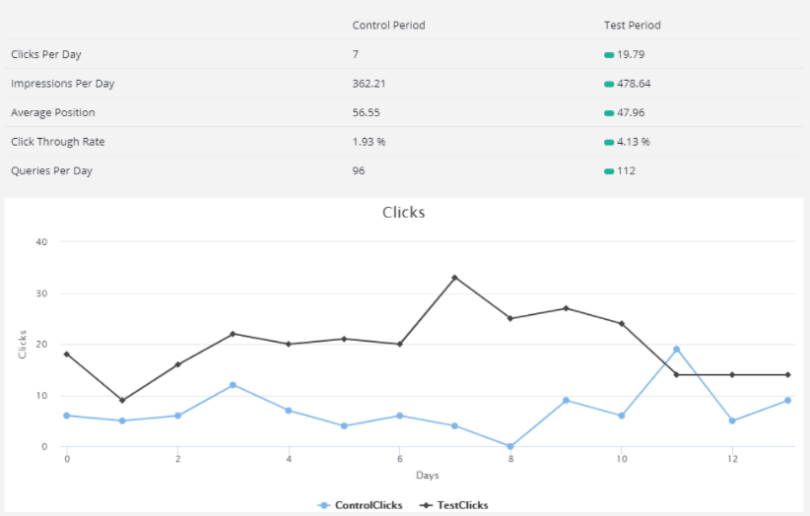Toggle the TestClicks series label in legend
This screenshot has width=810, height=516.
pos(462,505)
